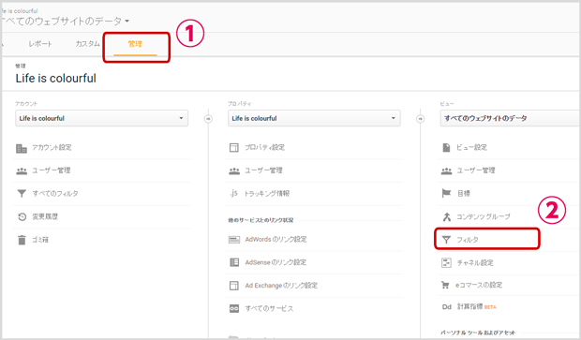Open AdWords のリンク設定
Image resolution: width=581 pixels, height=340 pixels.
click(x=276, y=239)
